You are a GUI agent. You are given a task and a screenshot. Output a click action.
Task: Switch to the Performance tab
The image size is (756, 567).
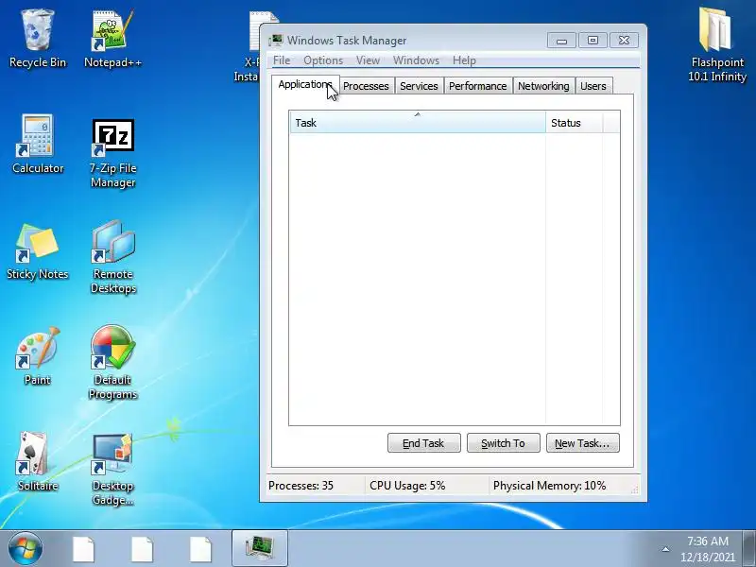point(478,86)
